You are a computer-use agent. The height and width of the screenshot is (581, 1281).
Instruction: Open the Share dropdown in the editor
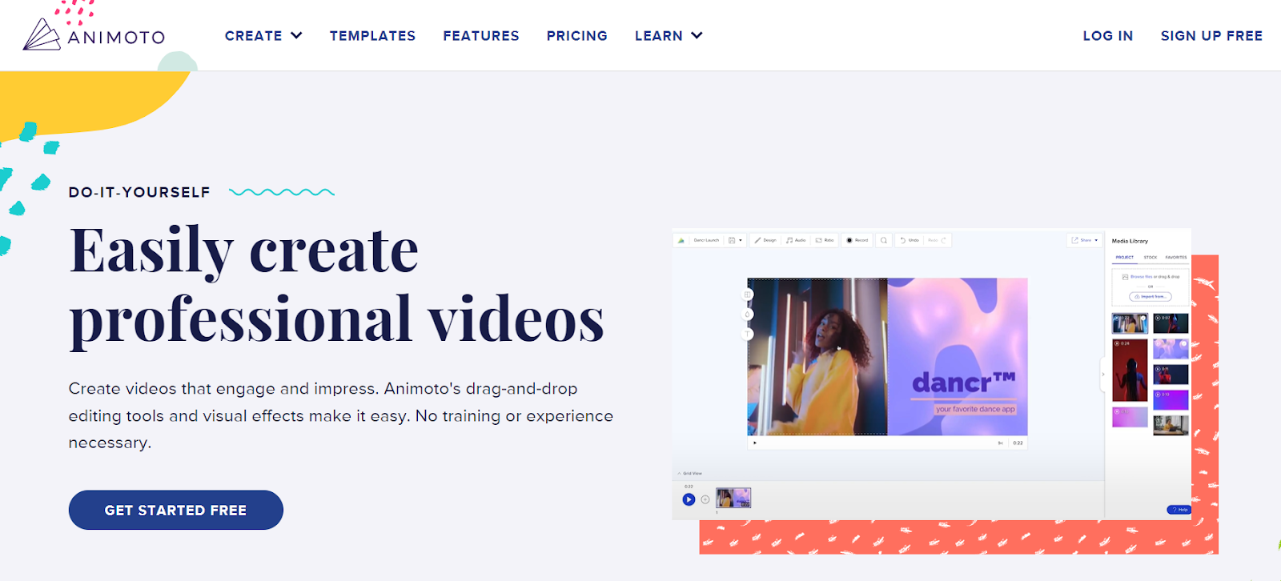click(1085, 240)
